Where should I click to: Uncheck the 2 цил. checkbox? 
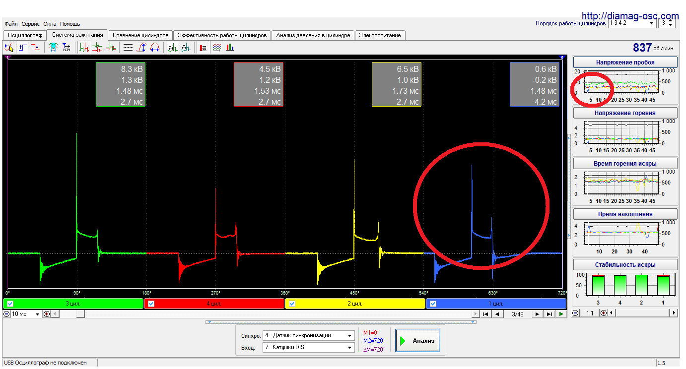(292, 304)
